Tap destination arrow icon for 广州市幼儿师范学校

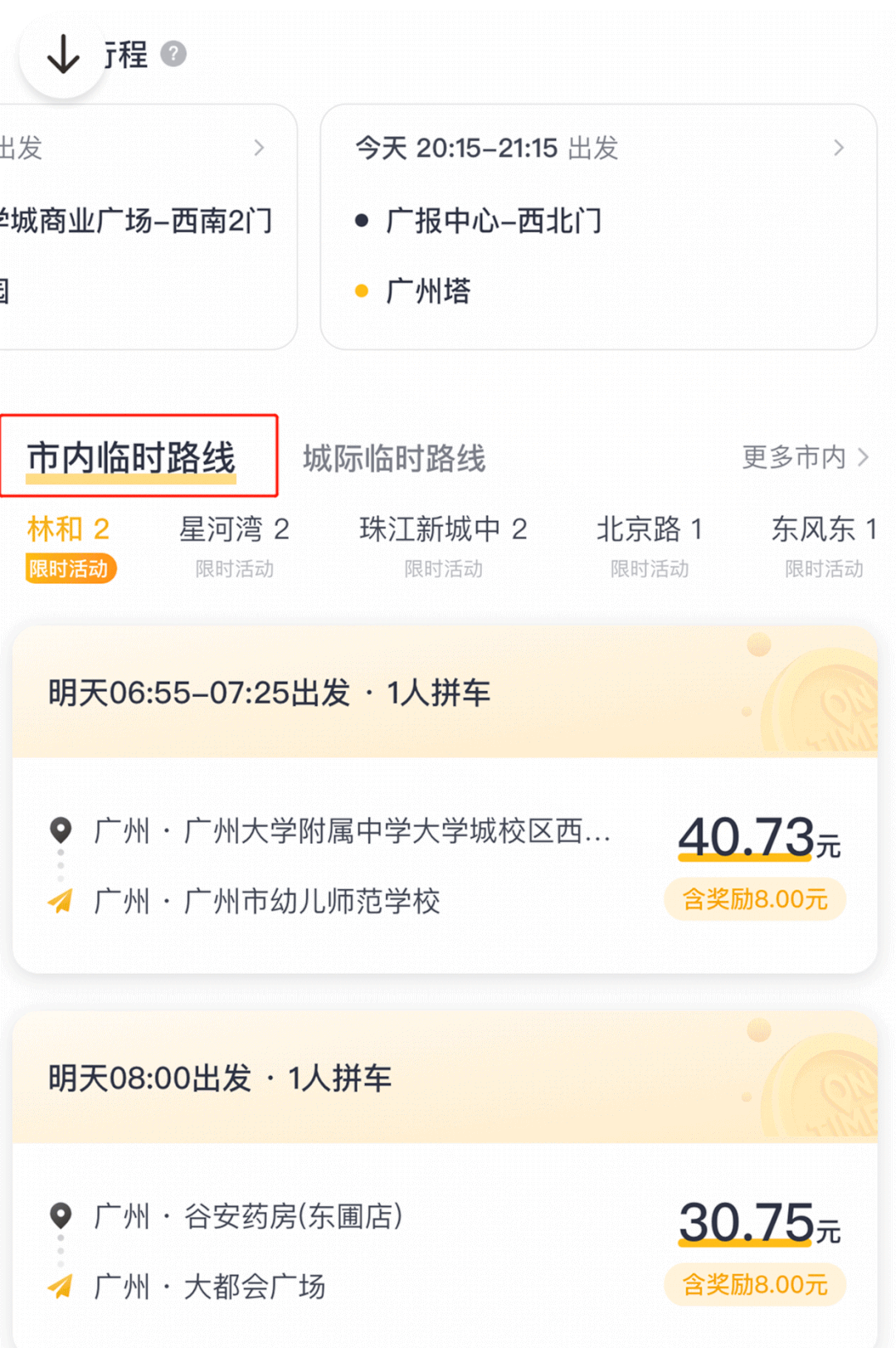coord(61,900)
